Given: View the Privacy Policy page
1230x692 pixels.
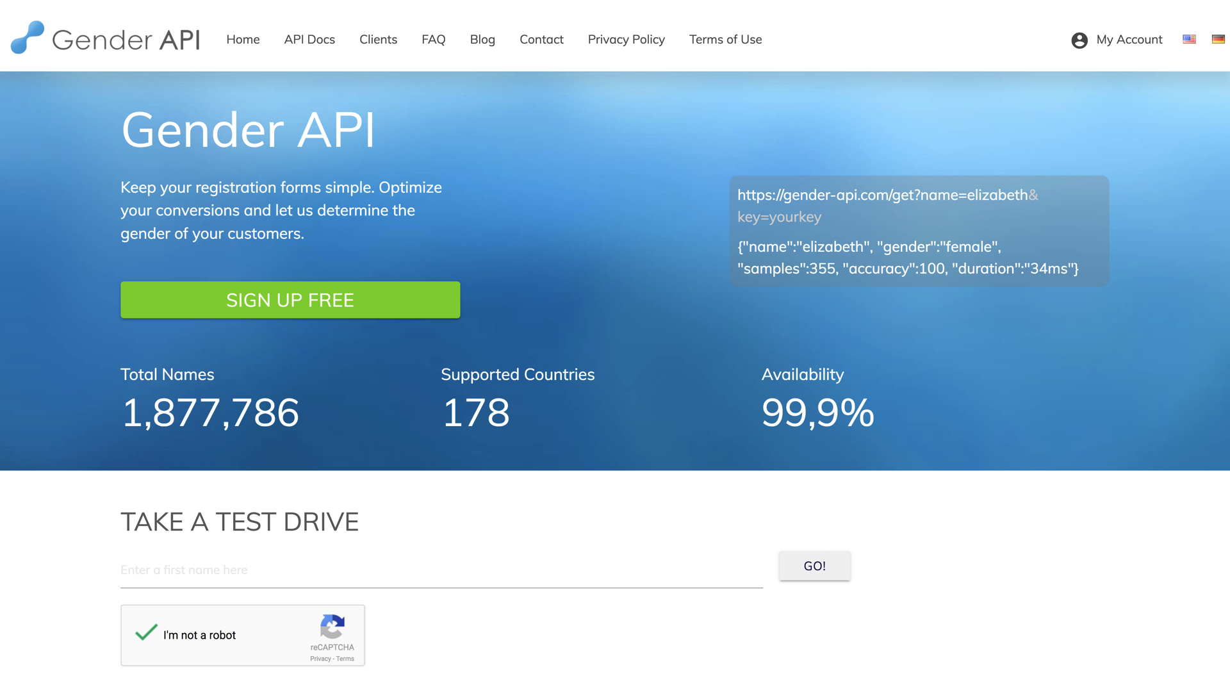Looking at the screenshot, I should [627, 40].
